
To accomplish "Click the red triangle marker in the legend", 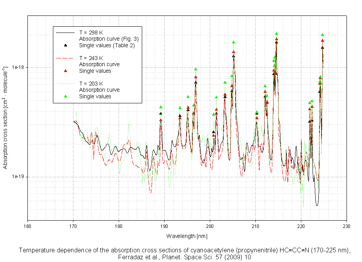I will click(65, 71).
